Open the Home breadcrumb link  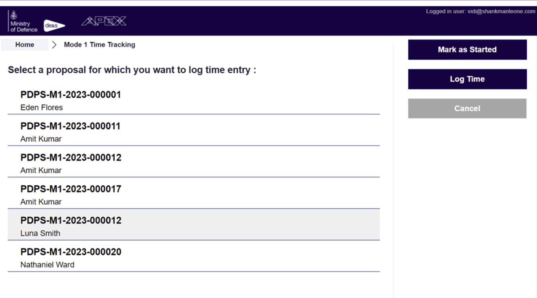[24, 44]
